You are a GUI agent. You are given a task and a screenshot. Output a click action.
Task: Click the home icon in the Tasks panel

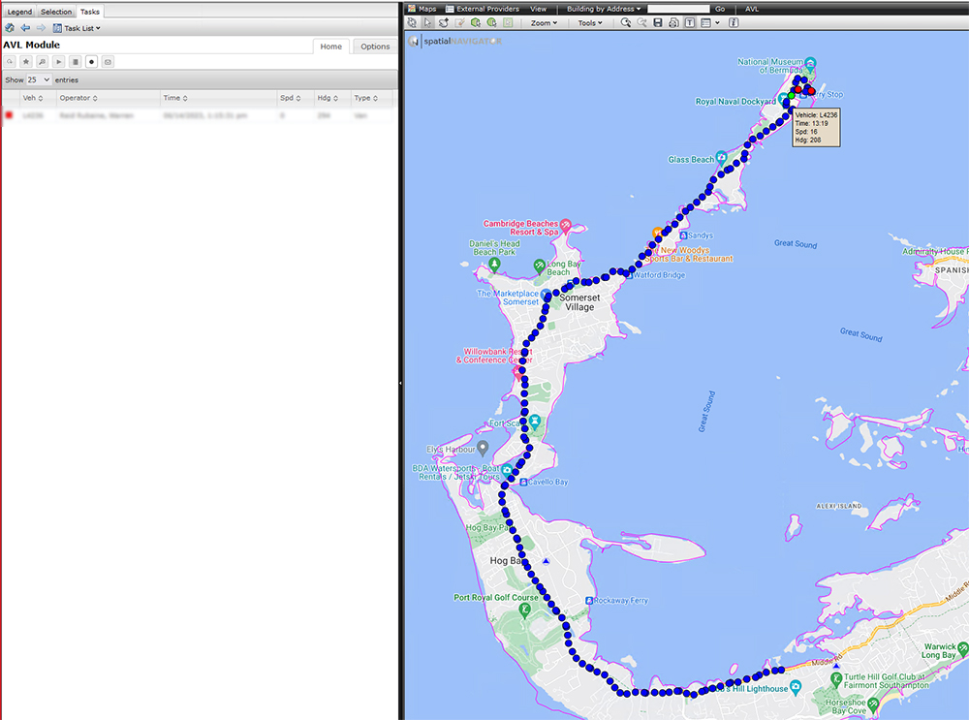tap(10, 28)
